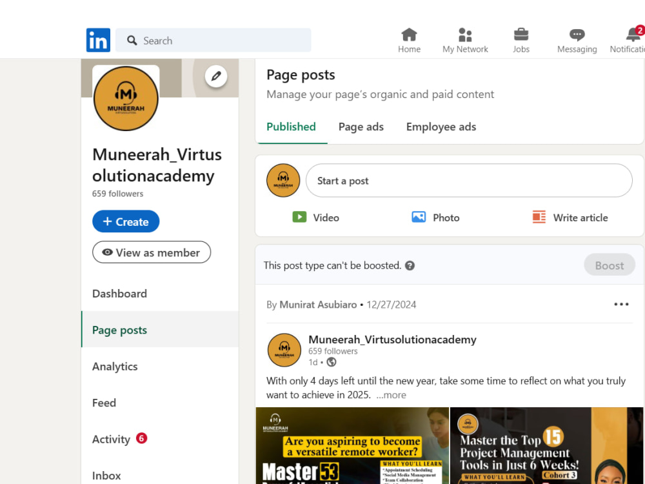645x484 pixels.
Task: Click the Write article icon
Action: click(539, 217)
